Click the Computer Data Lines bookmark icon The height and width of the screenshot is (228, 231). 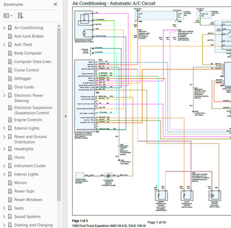click(x=10, y=62)
